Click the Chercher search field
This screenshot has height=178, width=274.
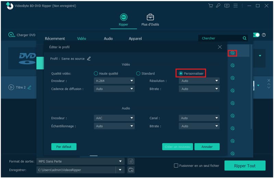[x=220, y=38]
